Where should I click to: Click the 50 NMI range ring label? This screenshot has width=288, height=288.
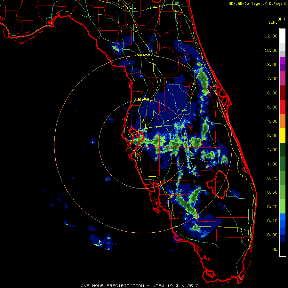[143, 100]
